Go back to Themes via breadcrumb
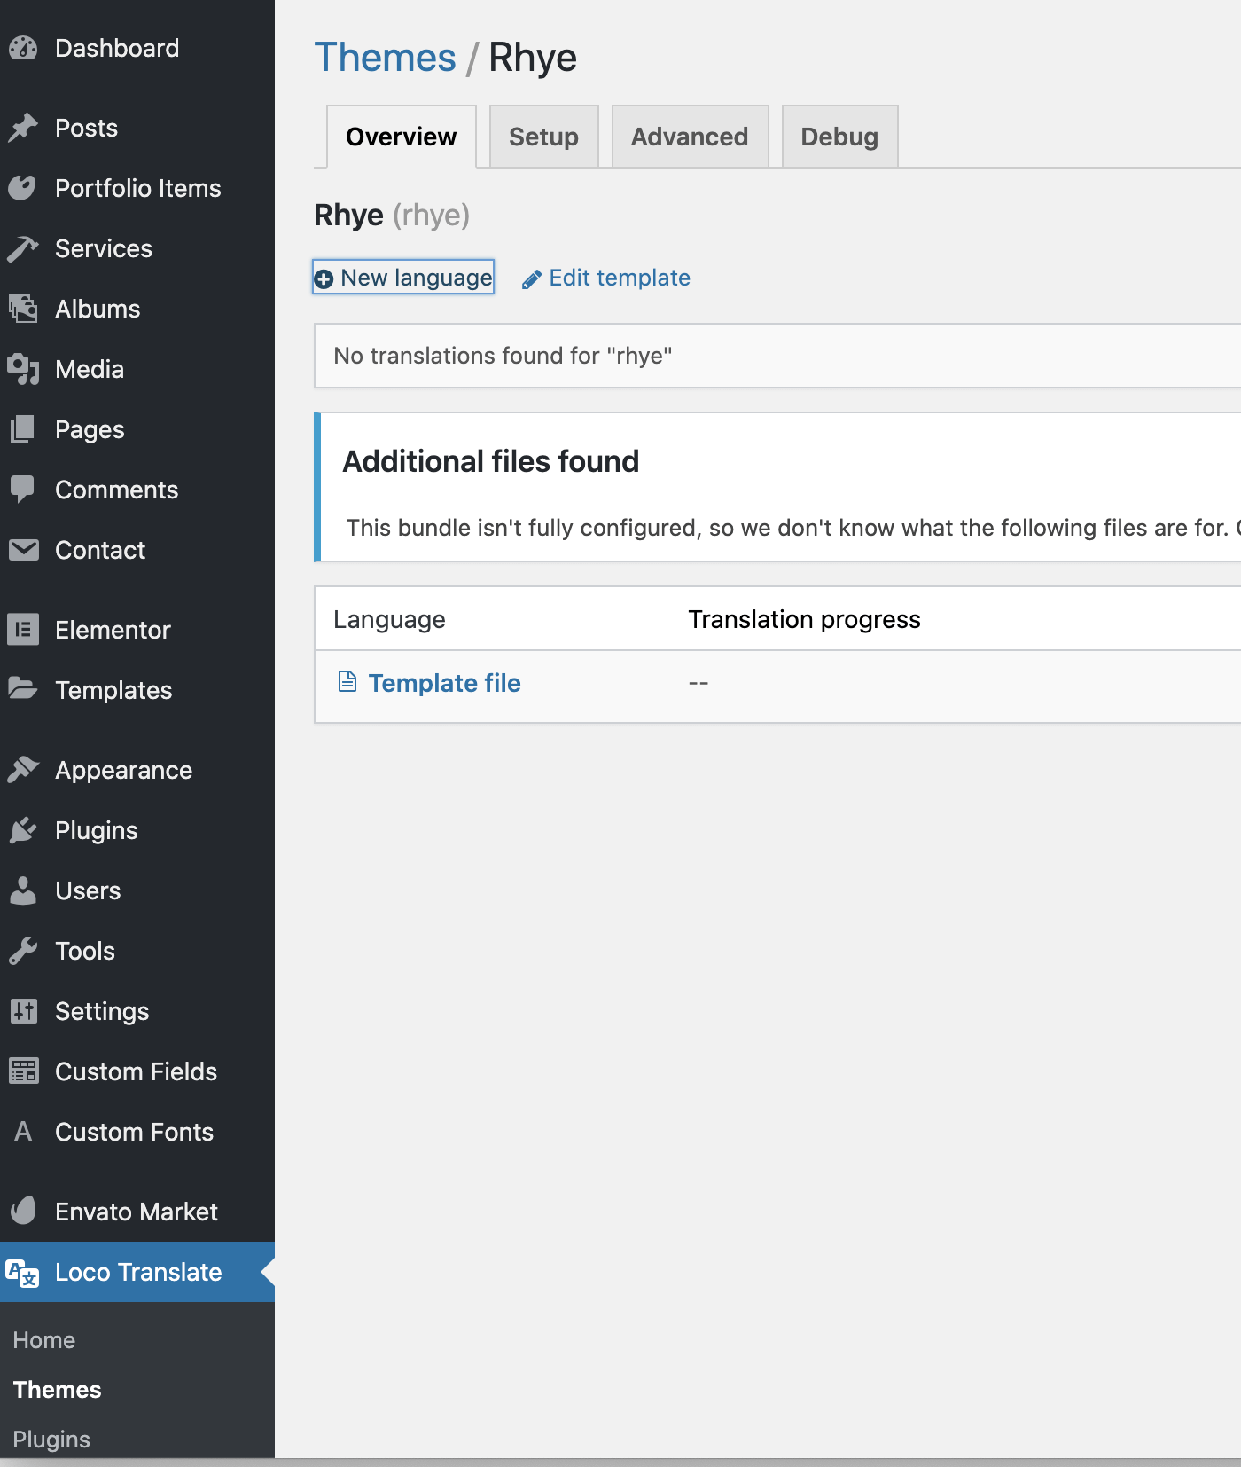This screenshot has height=1467, width=1241. (x=385, y=58)
